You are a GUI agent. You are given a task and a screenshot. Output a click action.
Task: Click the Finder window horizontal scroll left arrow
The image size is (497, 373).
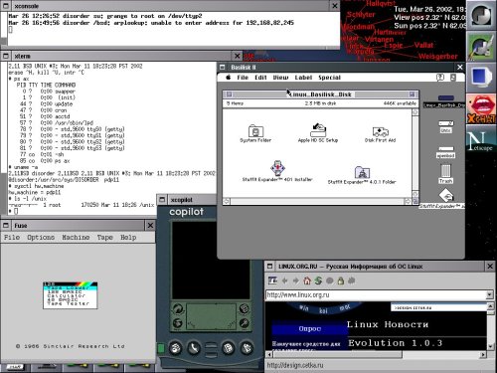[x=227, y=201]
